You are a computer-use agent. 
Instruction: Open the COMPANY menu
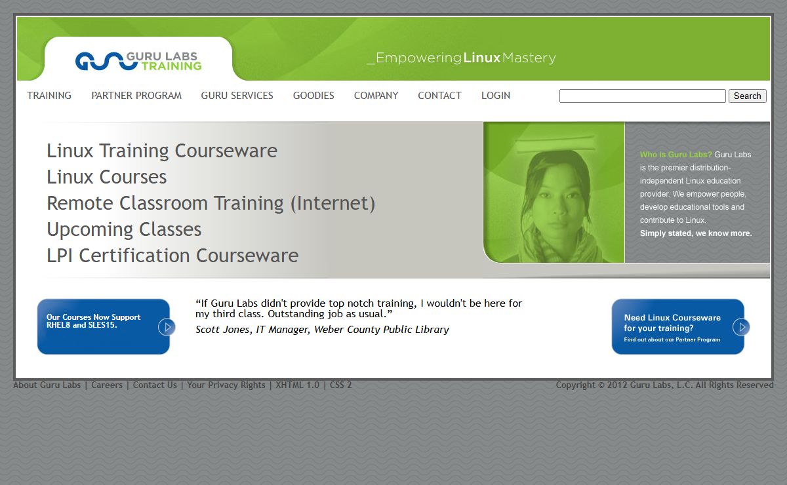[376, 96]
